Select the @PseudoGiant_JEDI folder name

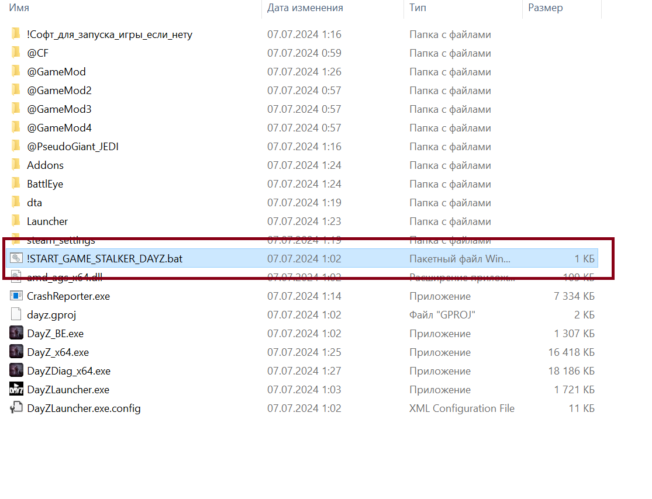[x=73, y=147]
